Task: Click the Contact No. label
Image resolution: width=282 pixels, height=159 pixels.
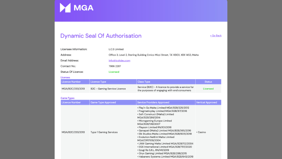Action: tap(68, 66)
